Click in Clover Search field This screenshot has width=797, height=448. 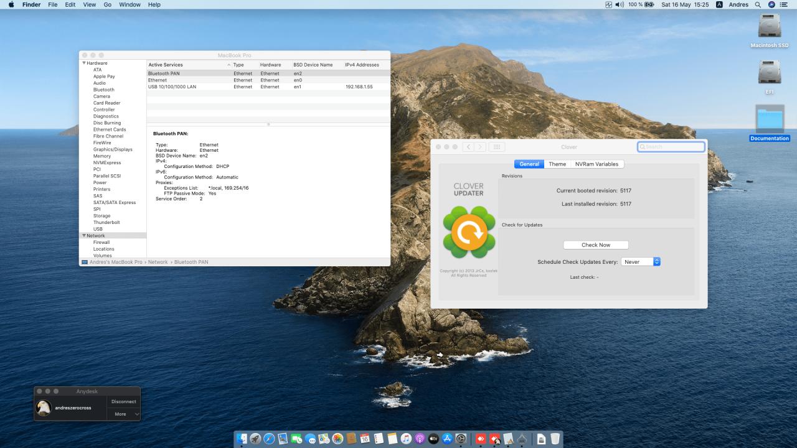671,147
